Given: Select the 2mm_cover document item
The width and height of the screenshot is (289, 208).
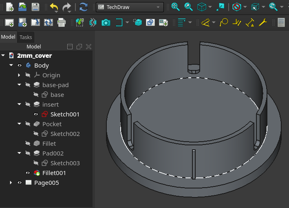Looking at the screenshot, I should pyautogui.click(x=34, y=56).
